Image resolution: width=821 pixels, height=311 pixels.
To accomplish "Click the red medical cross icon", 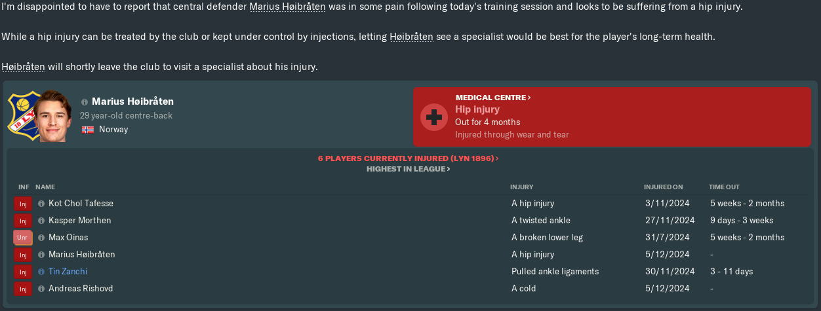I will pos(433,117).
